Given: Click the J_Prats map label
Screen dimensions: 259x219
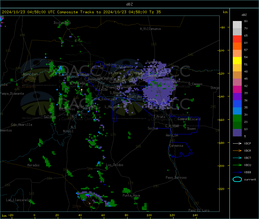Looking at the screenshot, I should 159,117.
